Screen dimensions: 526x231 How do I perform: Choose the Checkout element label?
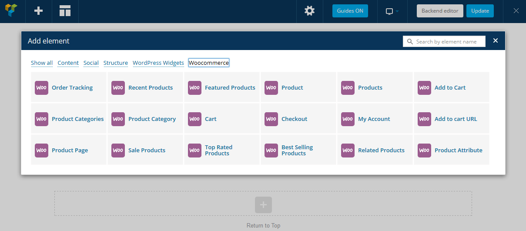(x=295, y=119)
